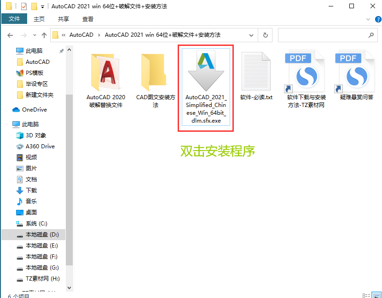
Task: Switch to details view layout button
Action: coord(366,295)
